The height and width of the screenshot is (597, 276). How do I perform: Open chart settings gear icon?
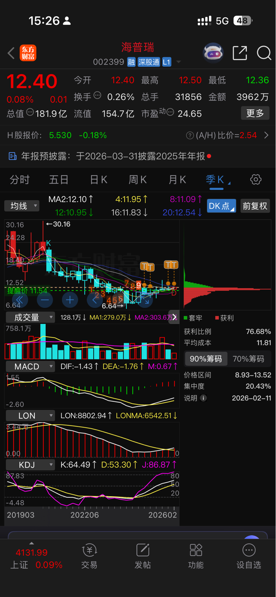256,179
